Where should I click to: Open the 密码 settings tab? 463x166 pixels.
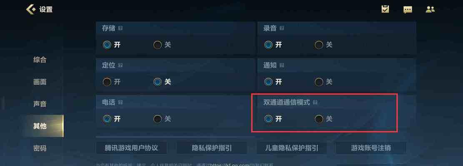coord(40,149)
